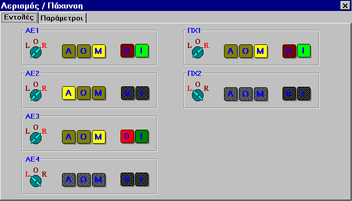Close the Αερισμός / Πάχυνση window
The image size is (352, 201).
[x=344, y=6]
